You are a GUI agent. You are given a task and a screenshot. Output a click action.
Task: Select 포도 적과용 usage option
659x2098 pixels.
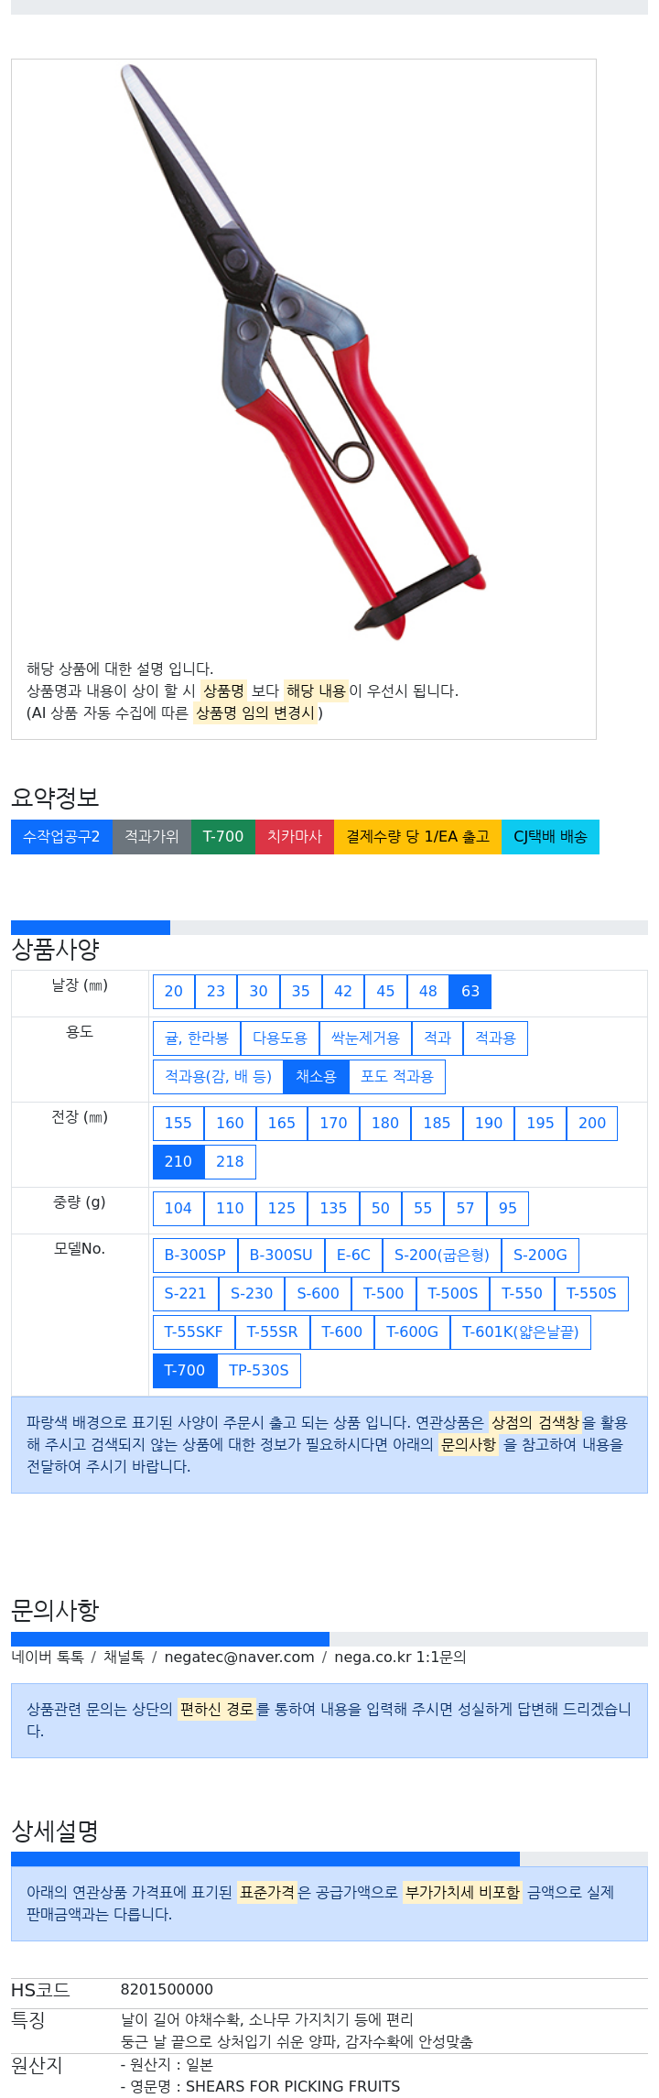click(x=396, y=1077)
